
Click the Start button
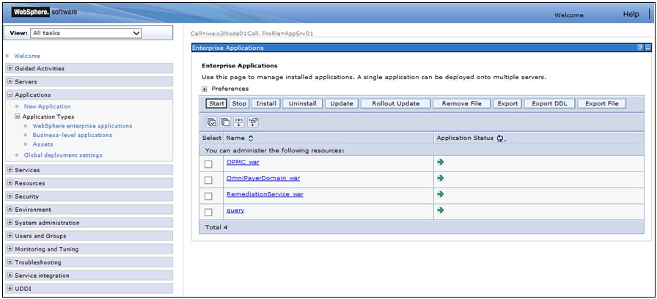coord(216,103)
